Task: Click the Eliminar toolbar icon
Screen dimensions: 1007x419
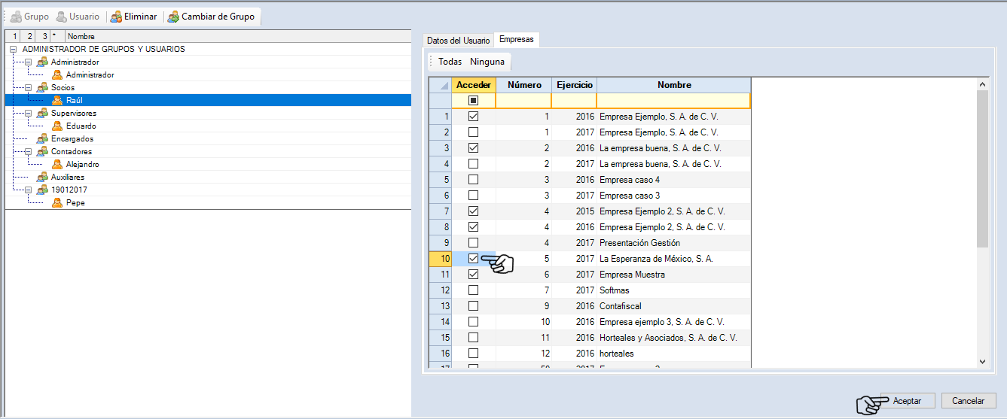Action: point(117,16)
